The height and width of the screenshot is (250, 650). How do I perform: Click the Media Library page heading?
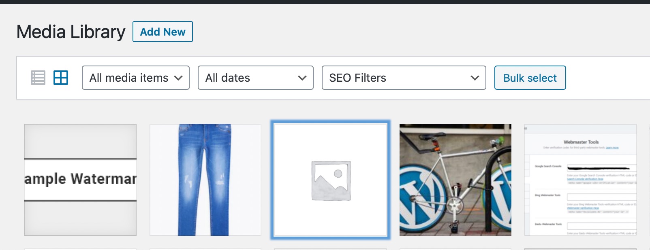click(x=71, y=32)
